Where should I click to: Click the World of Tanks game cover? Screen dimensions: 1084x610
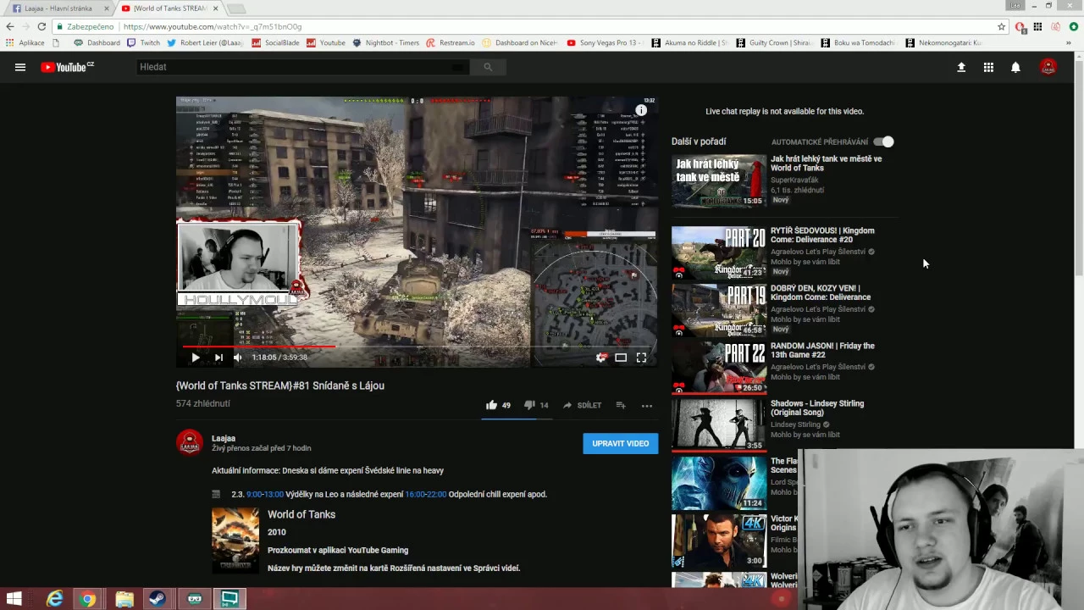(235, 541)
